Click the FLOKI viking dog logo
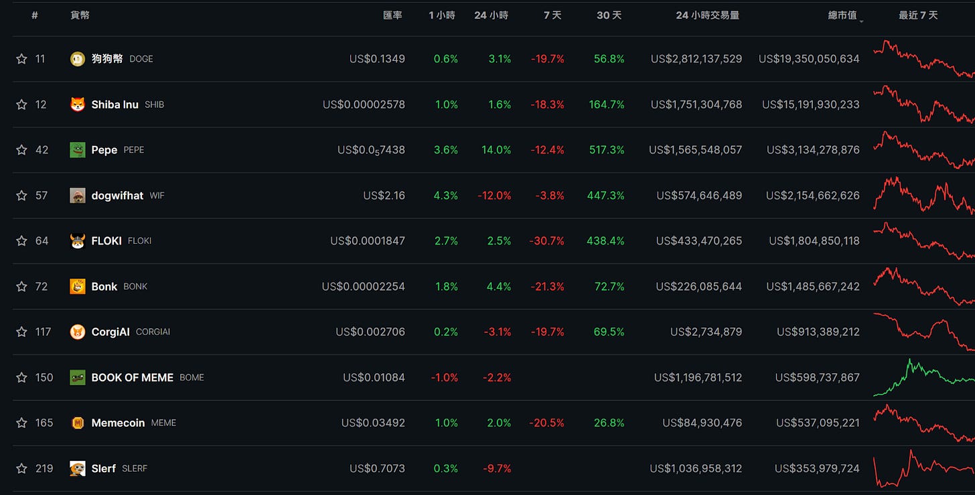 click(78, 241)
